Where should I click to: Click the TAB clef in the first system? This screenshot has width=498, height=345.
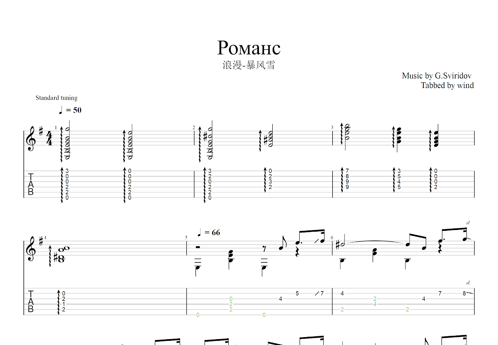[31, 184]
